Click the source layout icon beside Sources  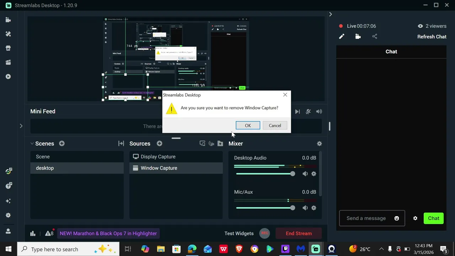point(202,144)
